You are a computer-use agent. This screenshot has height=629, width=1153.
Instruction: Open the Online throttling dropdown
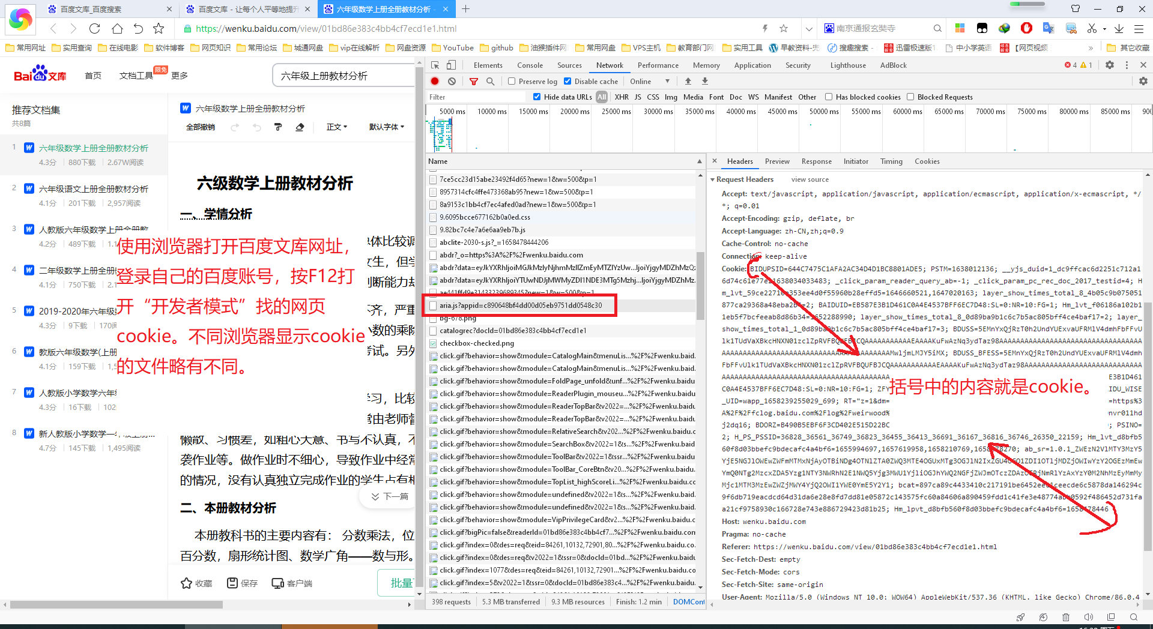(649, 82)
